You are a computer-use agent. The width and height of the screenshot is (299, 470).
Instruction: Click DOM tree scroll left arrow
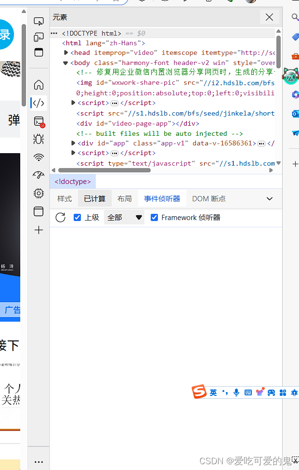coord(53,170)
